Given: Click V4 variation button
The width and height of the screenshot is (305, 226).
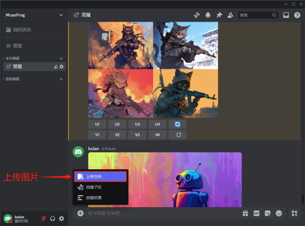Looking at the screenshot, I should [157, 135].
